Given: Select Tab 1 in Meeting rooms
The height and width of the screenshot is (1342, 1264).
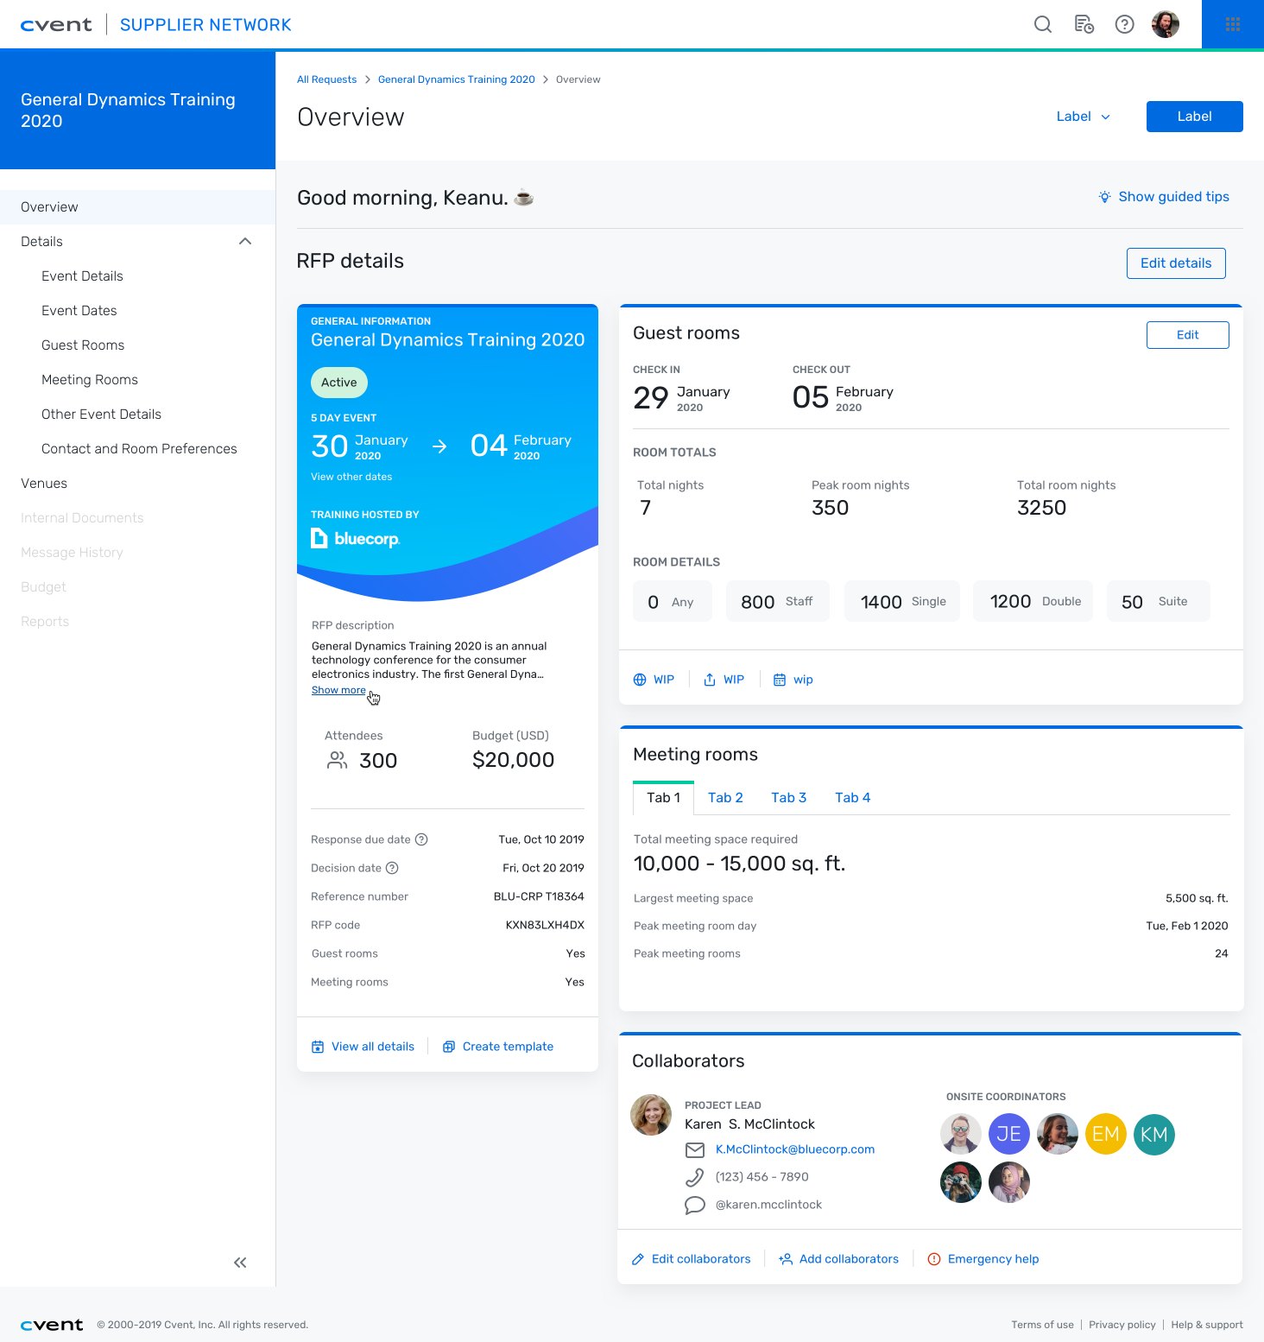Looking at the screenshot, I should (x=663, y=798).
